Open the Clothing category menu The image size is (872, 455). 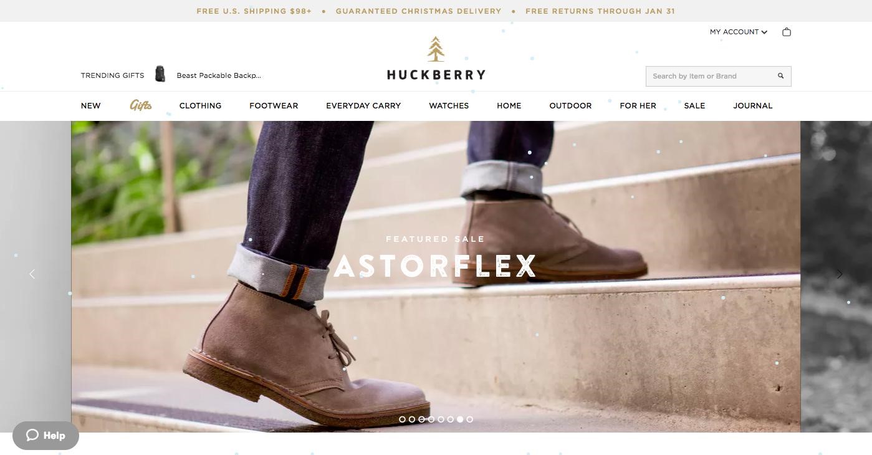tap(200, 106)
